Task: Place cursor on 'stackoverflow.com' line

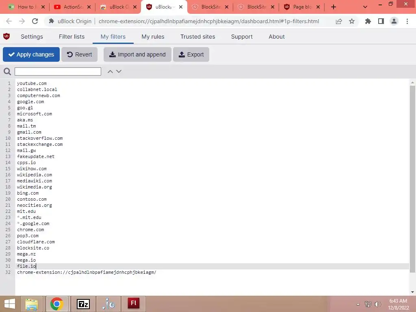Action: [40, 138]
